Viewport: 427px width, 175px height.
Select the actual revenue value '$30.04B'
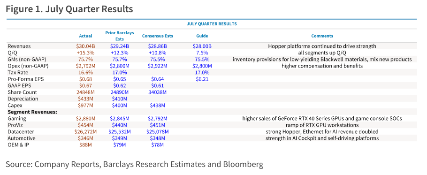85,46
